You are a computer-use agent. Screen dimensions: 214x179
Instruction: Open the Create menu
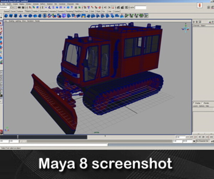15,4
